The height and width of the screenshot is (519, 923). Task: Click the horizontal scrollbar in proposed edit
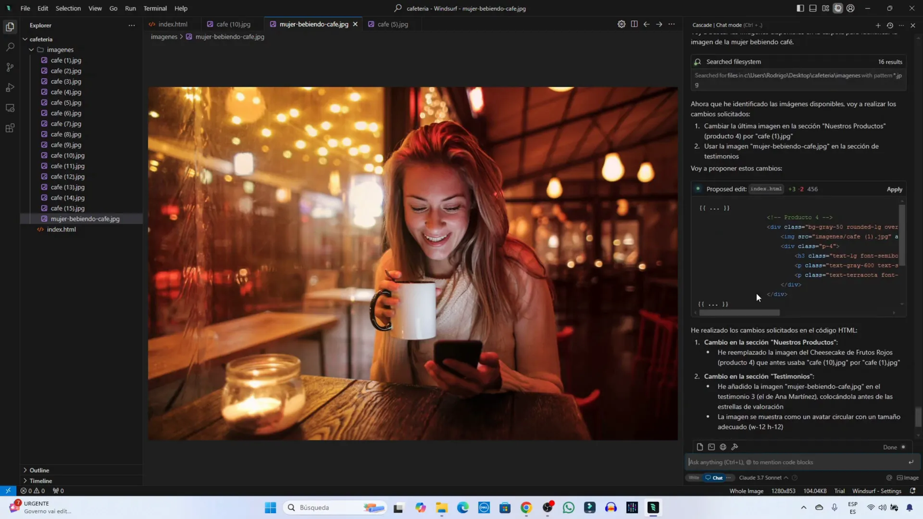pos(740,313)
